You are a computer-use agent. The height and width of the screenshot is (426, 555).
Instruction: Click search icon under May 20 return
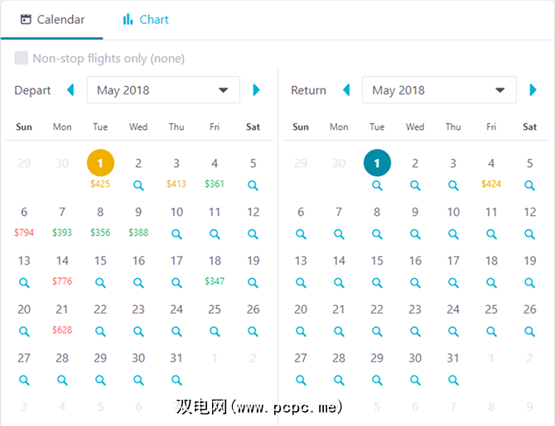301,331
